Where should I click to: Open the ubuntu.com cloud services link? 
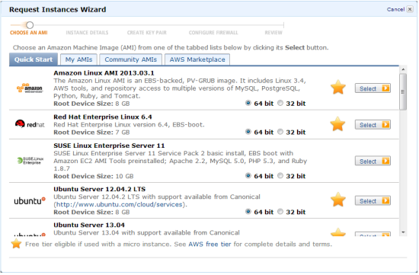pos(119,204)
